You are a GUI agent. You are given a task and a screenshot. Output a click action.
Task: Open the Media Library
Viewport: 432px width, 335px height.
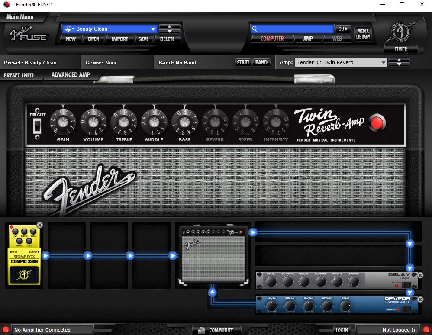363,34
